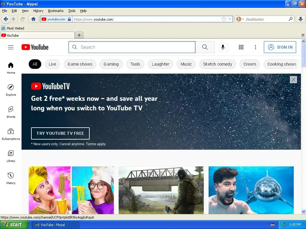This screenshot has height=229, width=306.
Task: Click the vertical scrollbar thumb
Action: [303, 55]
